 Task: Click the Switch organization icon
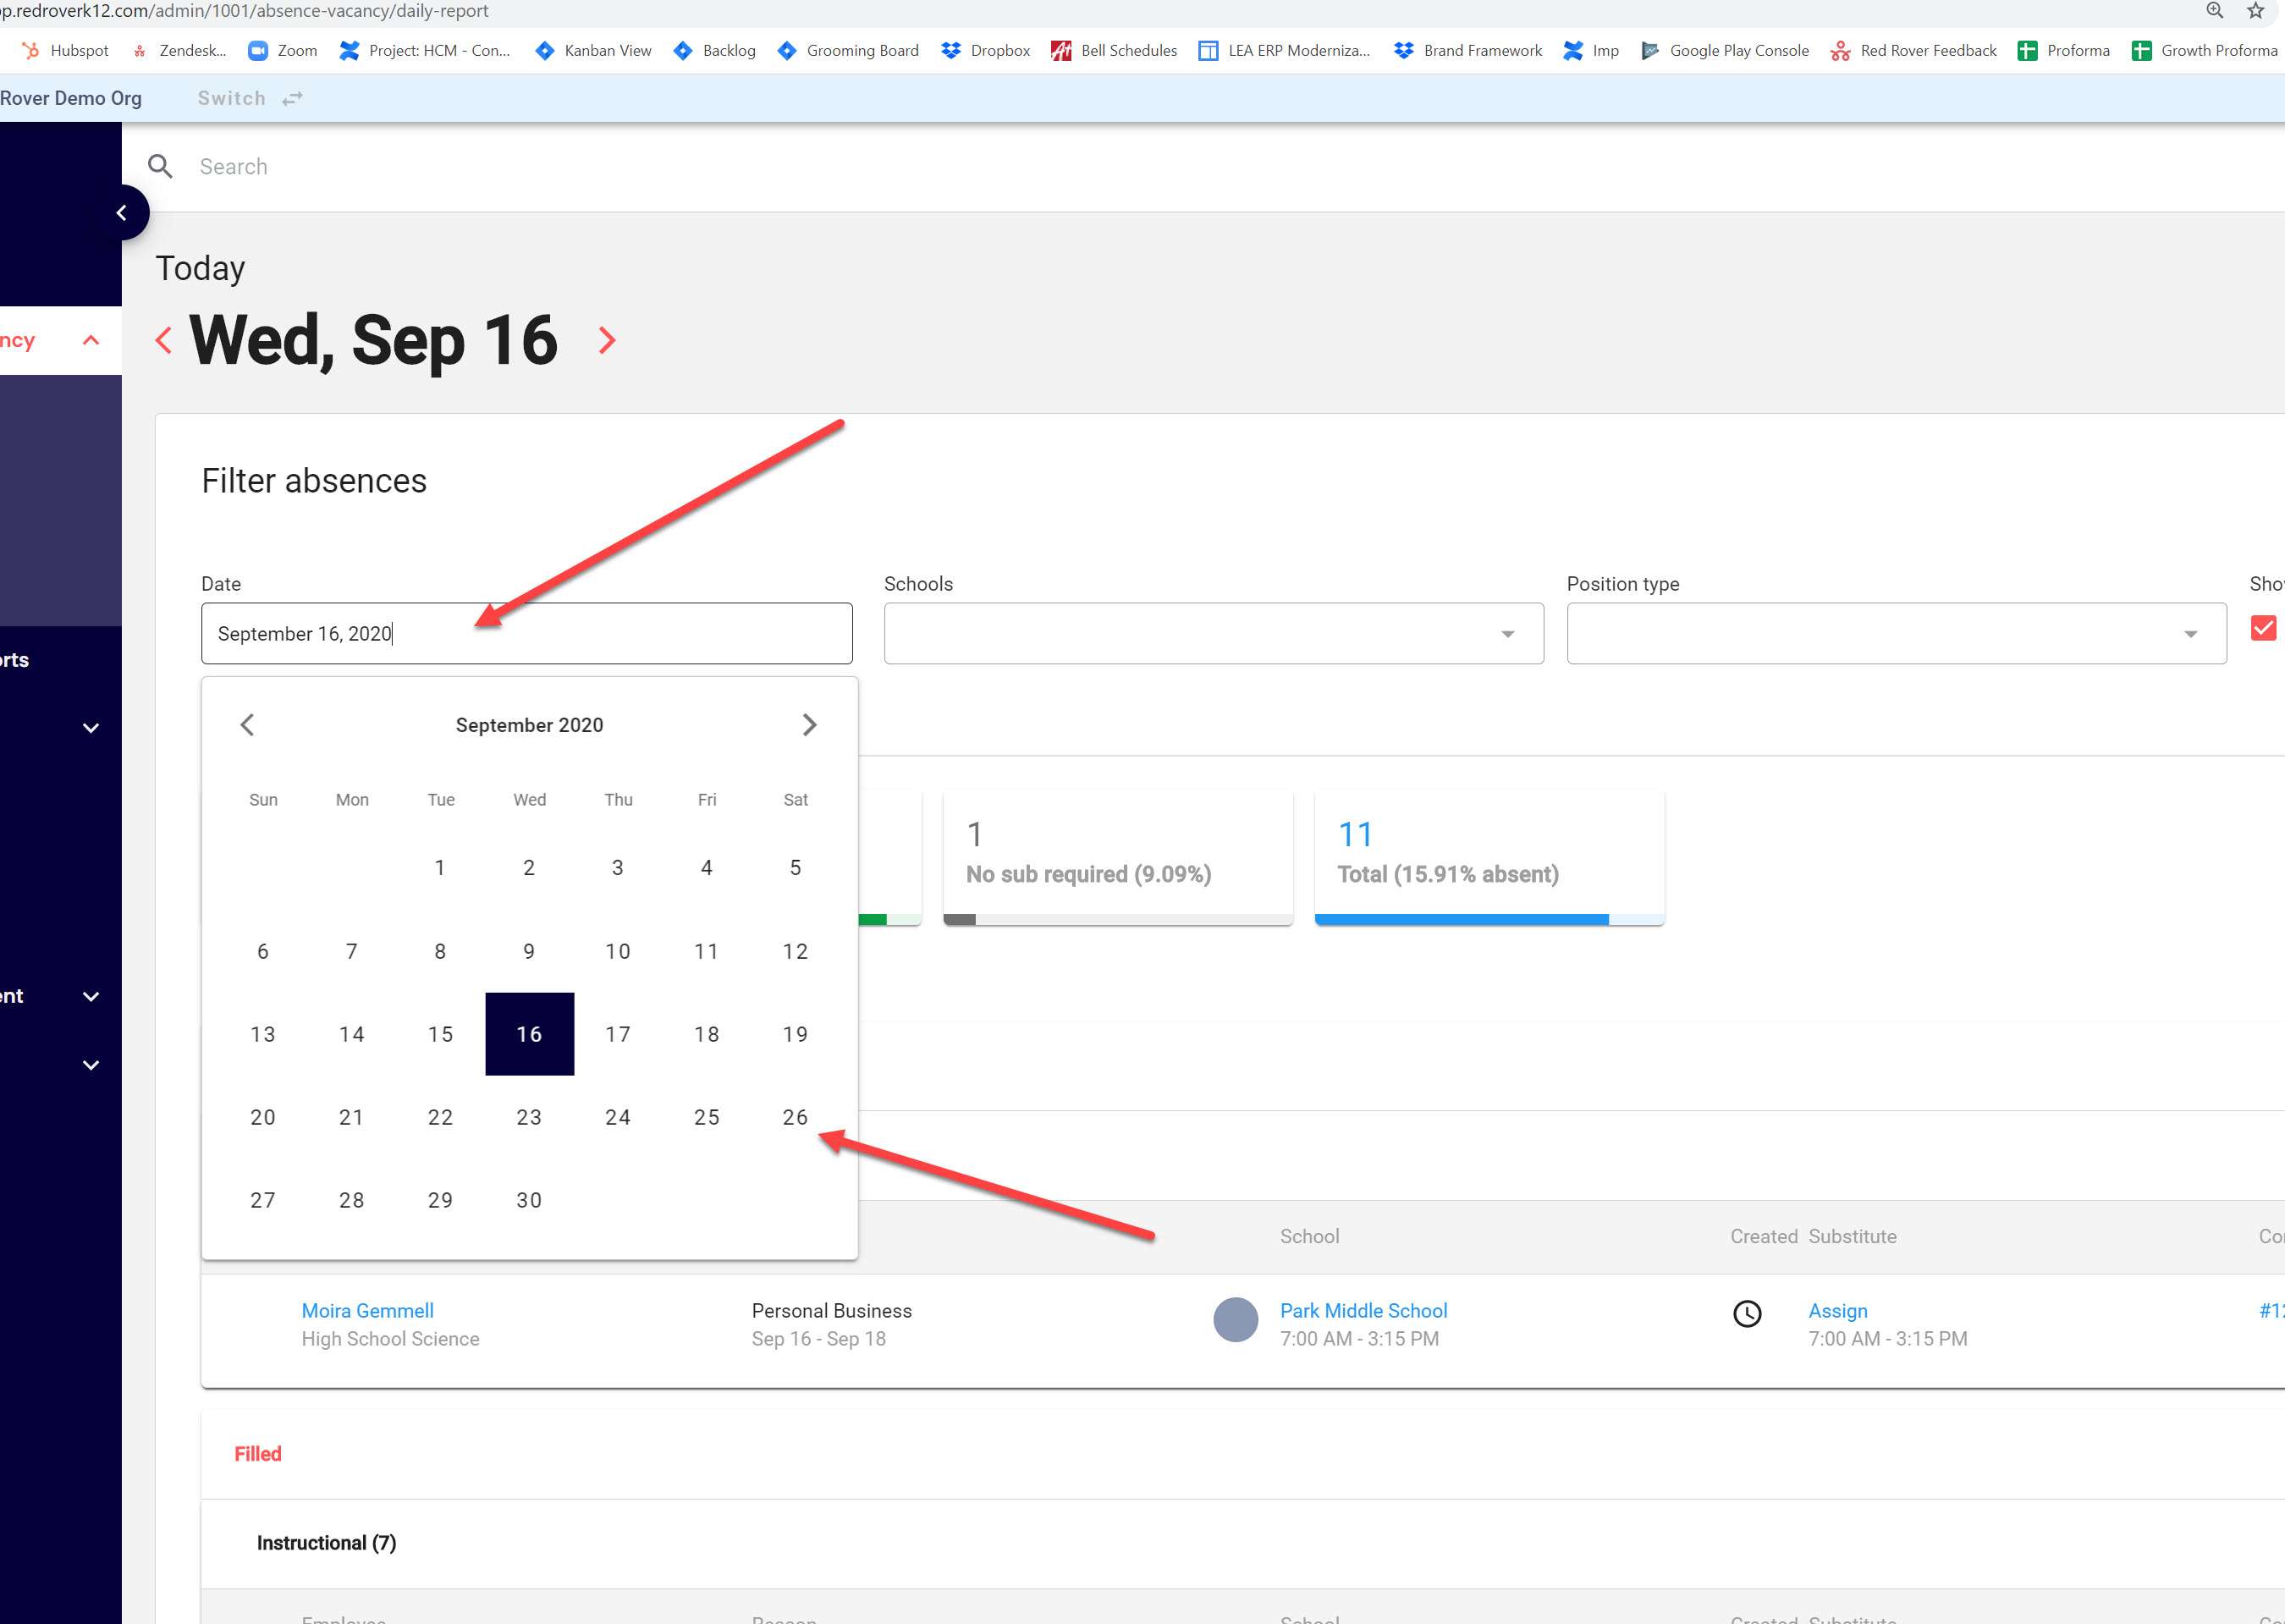pos(292,98)
